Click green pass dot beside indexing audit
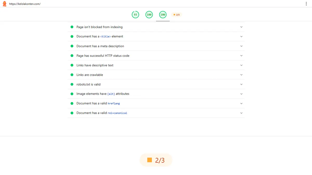This screenshot has height=175, width=312. (72, 27)
